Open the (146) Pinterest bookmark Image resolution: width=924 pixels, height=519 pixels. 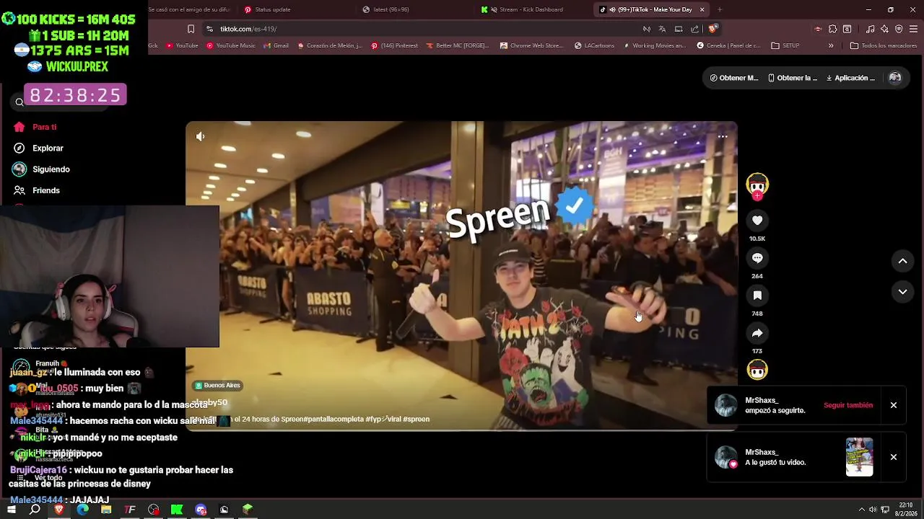(x=394, y=45)
